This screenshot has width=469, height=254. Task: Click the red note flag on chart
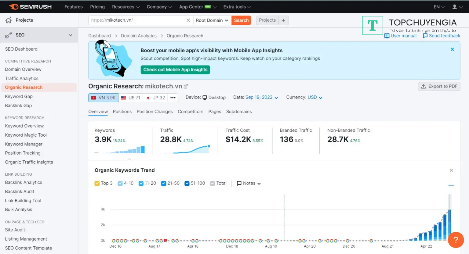tap(165, 241)
